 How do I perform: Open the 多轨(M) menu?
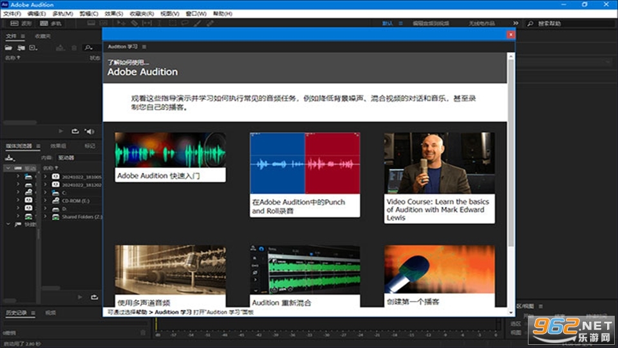tap(62, 14)
